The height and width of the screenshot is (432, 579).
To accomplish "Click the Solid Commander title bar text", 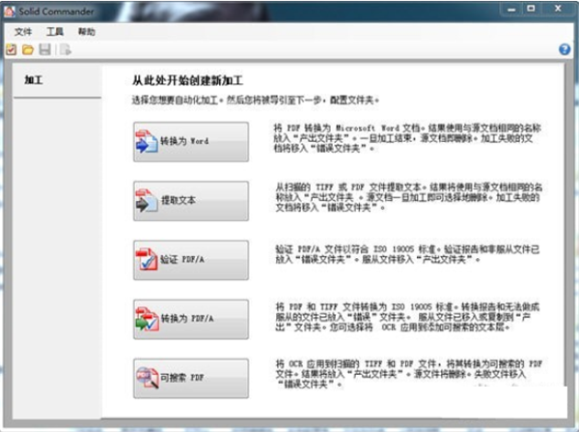I will click(50, 10).
